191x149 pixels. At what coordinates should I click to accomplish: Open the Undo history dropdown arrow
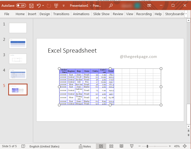click(43, 5)
